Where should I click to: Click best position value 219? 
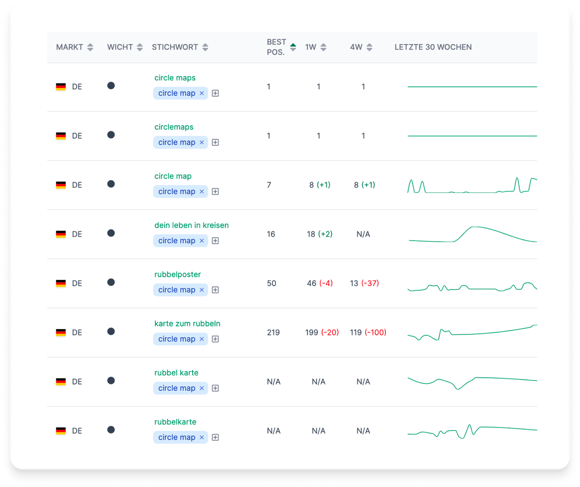273,333
